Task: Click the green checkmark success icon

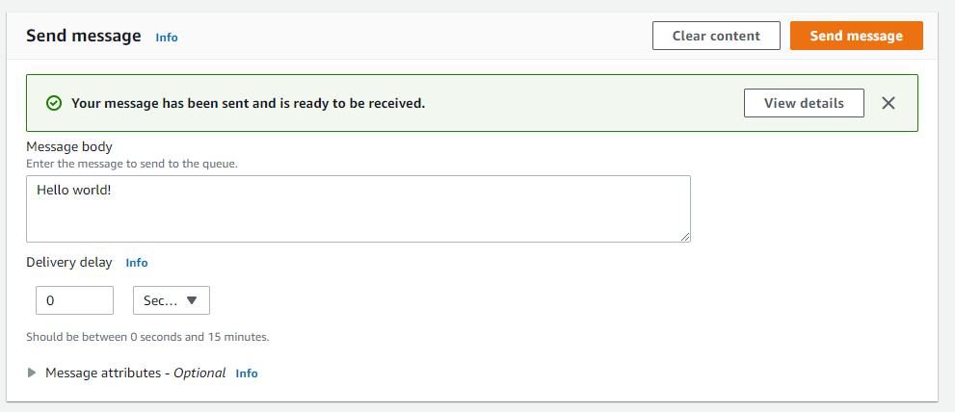Action: [54, 103]
